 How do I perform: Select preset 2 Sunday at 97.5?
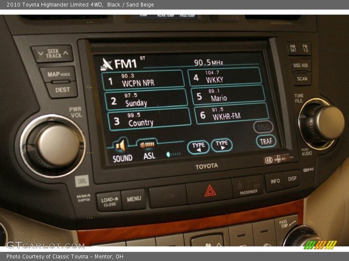146,100
